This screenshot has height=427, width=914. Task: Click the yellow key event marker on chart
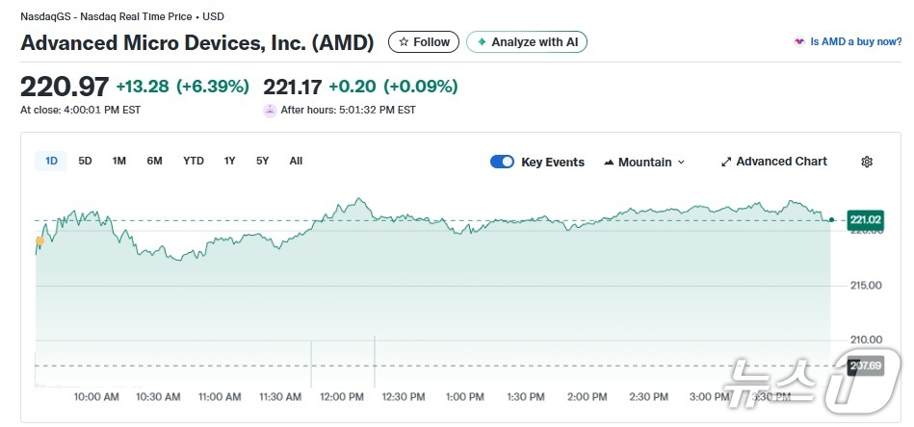click(x=39, y=240)
